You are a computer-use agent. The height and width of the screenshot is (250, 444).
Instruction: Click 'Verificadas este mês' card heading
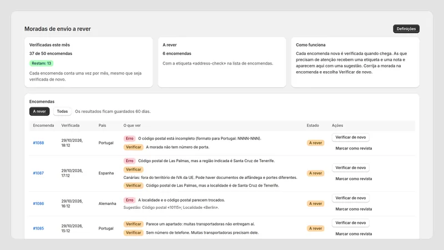49,45
